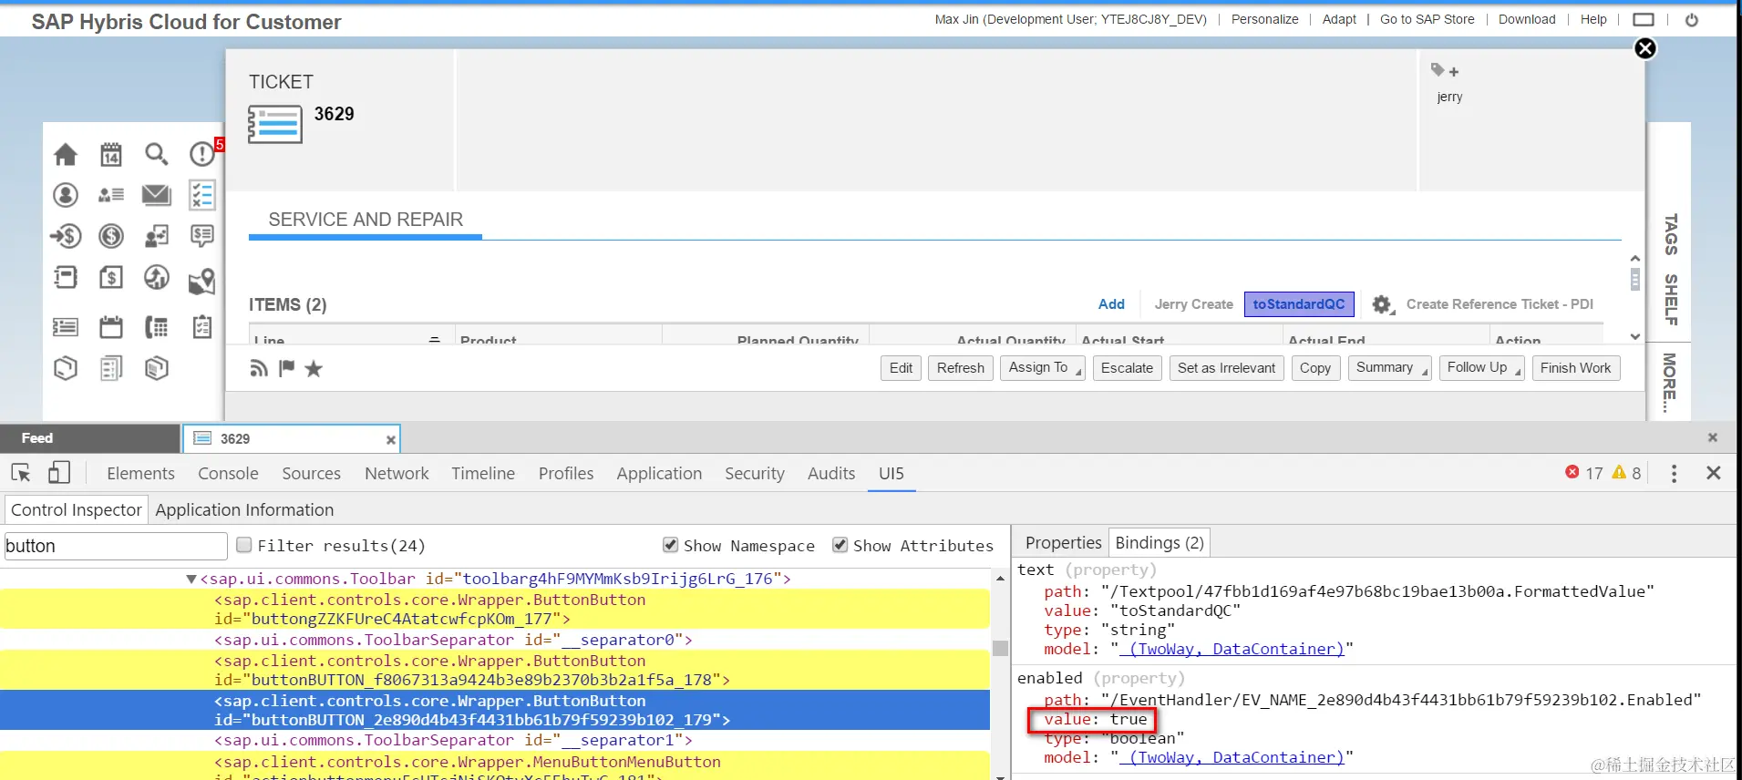Open the Assign To dropdown button
1742x780 pixels.
pyautogui.click(x=1043, y=367)
